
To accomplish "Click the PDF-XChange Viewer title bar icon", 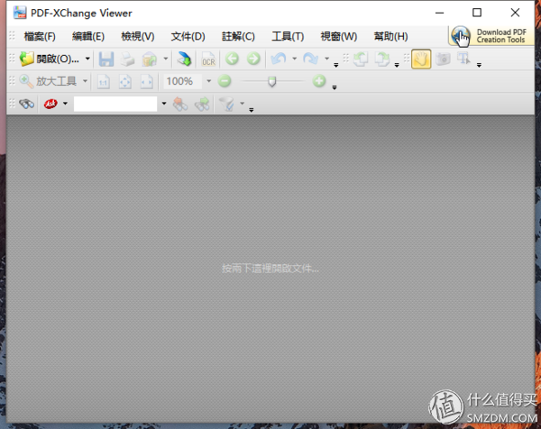I will (x=20, y=13).
